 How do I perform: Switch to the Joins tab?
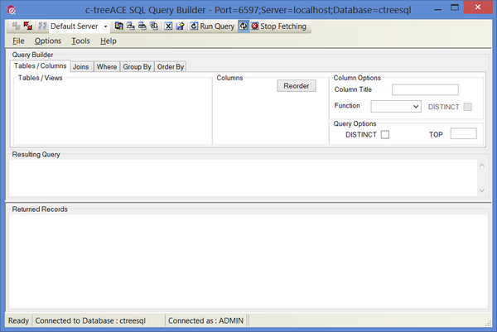click(x=80, y=66)
